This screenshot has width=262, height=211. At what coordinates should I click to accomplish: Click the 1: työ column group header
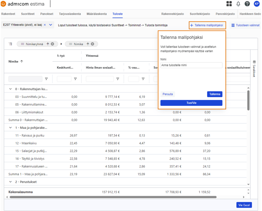pos(61,56)
